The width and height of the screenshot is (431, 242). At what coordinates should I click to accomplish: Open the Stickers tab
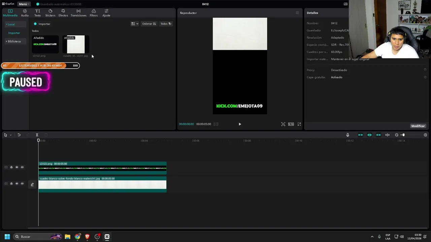pyautogui.click(x=50, y=13)
